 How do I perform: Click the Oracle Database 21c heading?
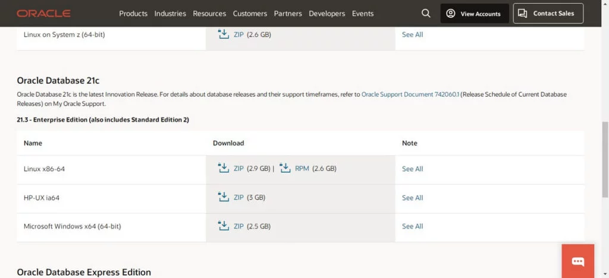point(58,80)
